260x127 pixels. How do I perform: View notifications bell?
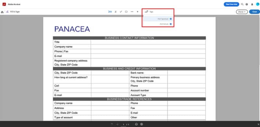click(x=252, y=4)
